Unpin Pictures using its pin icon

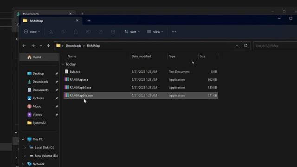(x=57, y=98)
